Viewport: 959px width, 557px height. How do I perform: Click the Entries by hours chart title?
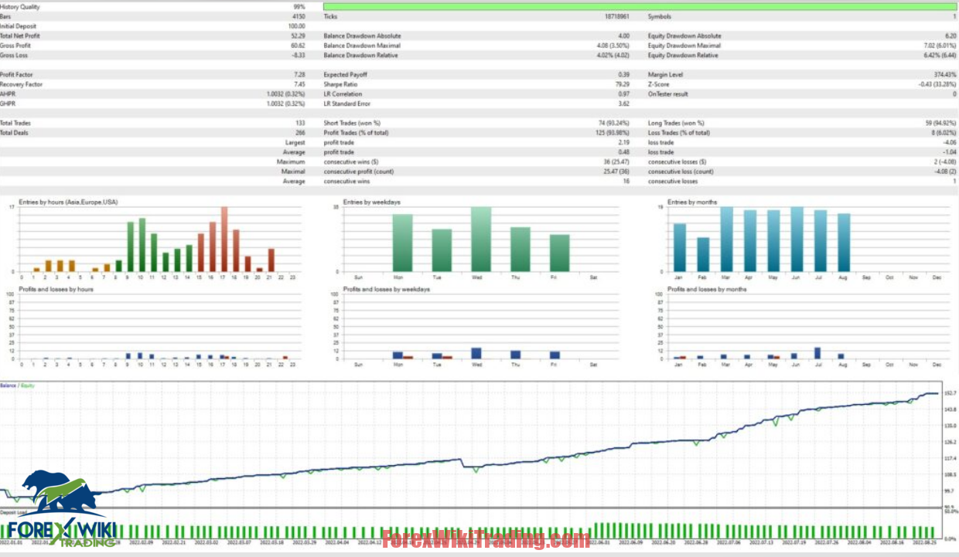tap(68, 202)
